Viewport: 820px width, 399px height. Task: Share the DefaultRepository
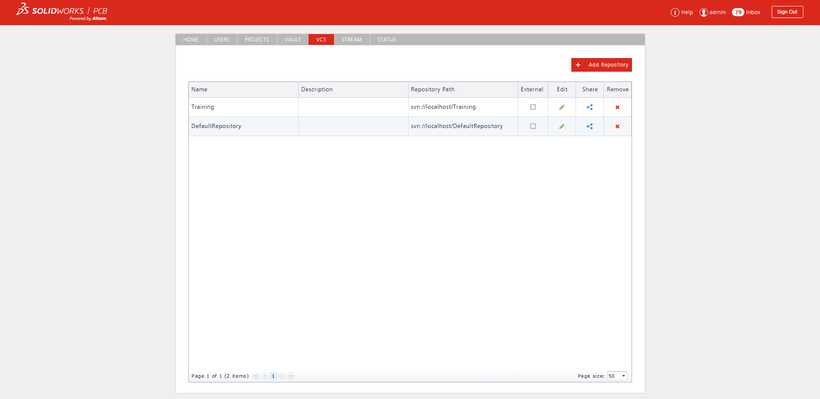(590, 126)
